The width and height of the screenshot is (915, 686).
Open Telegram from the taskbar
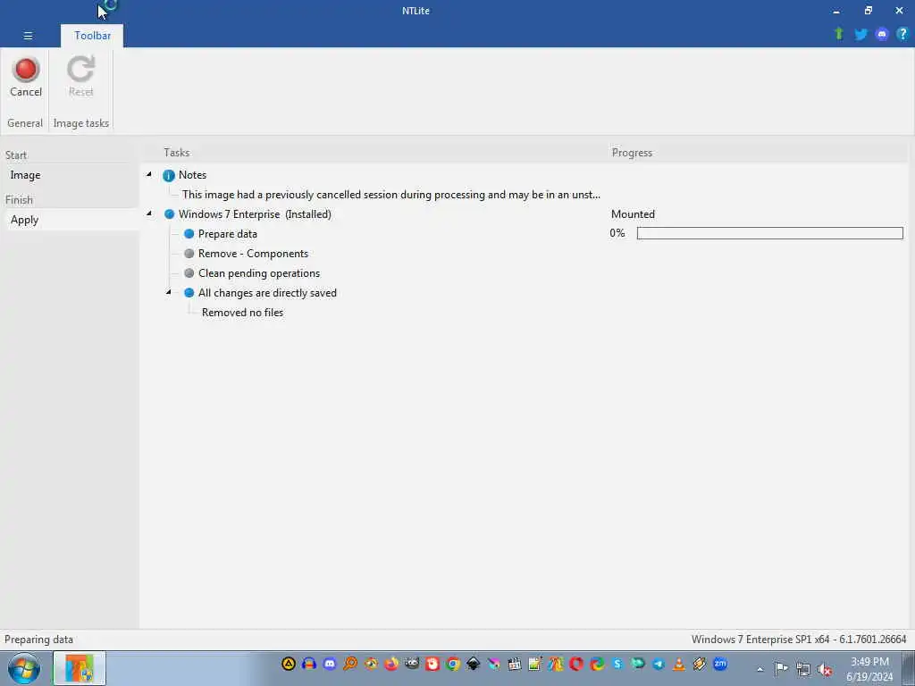coord(659,664)
